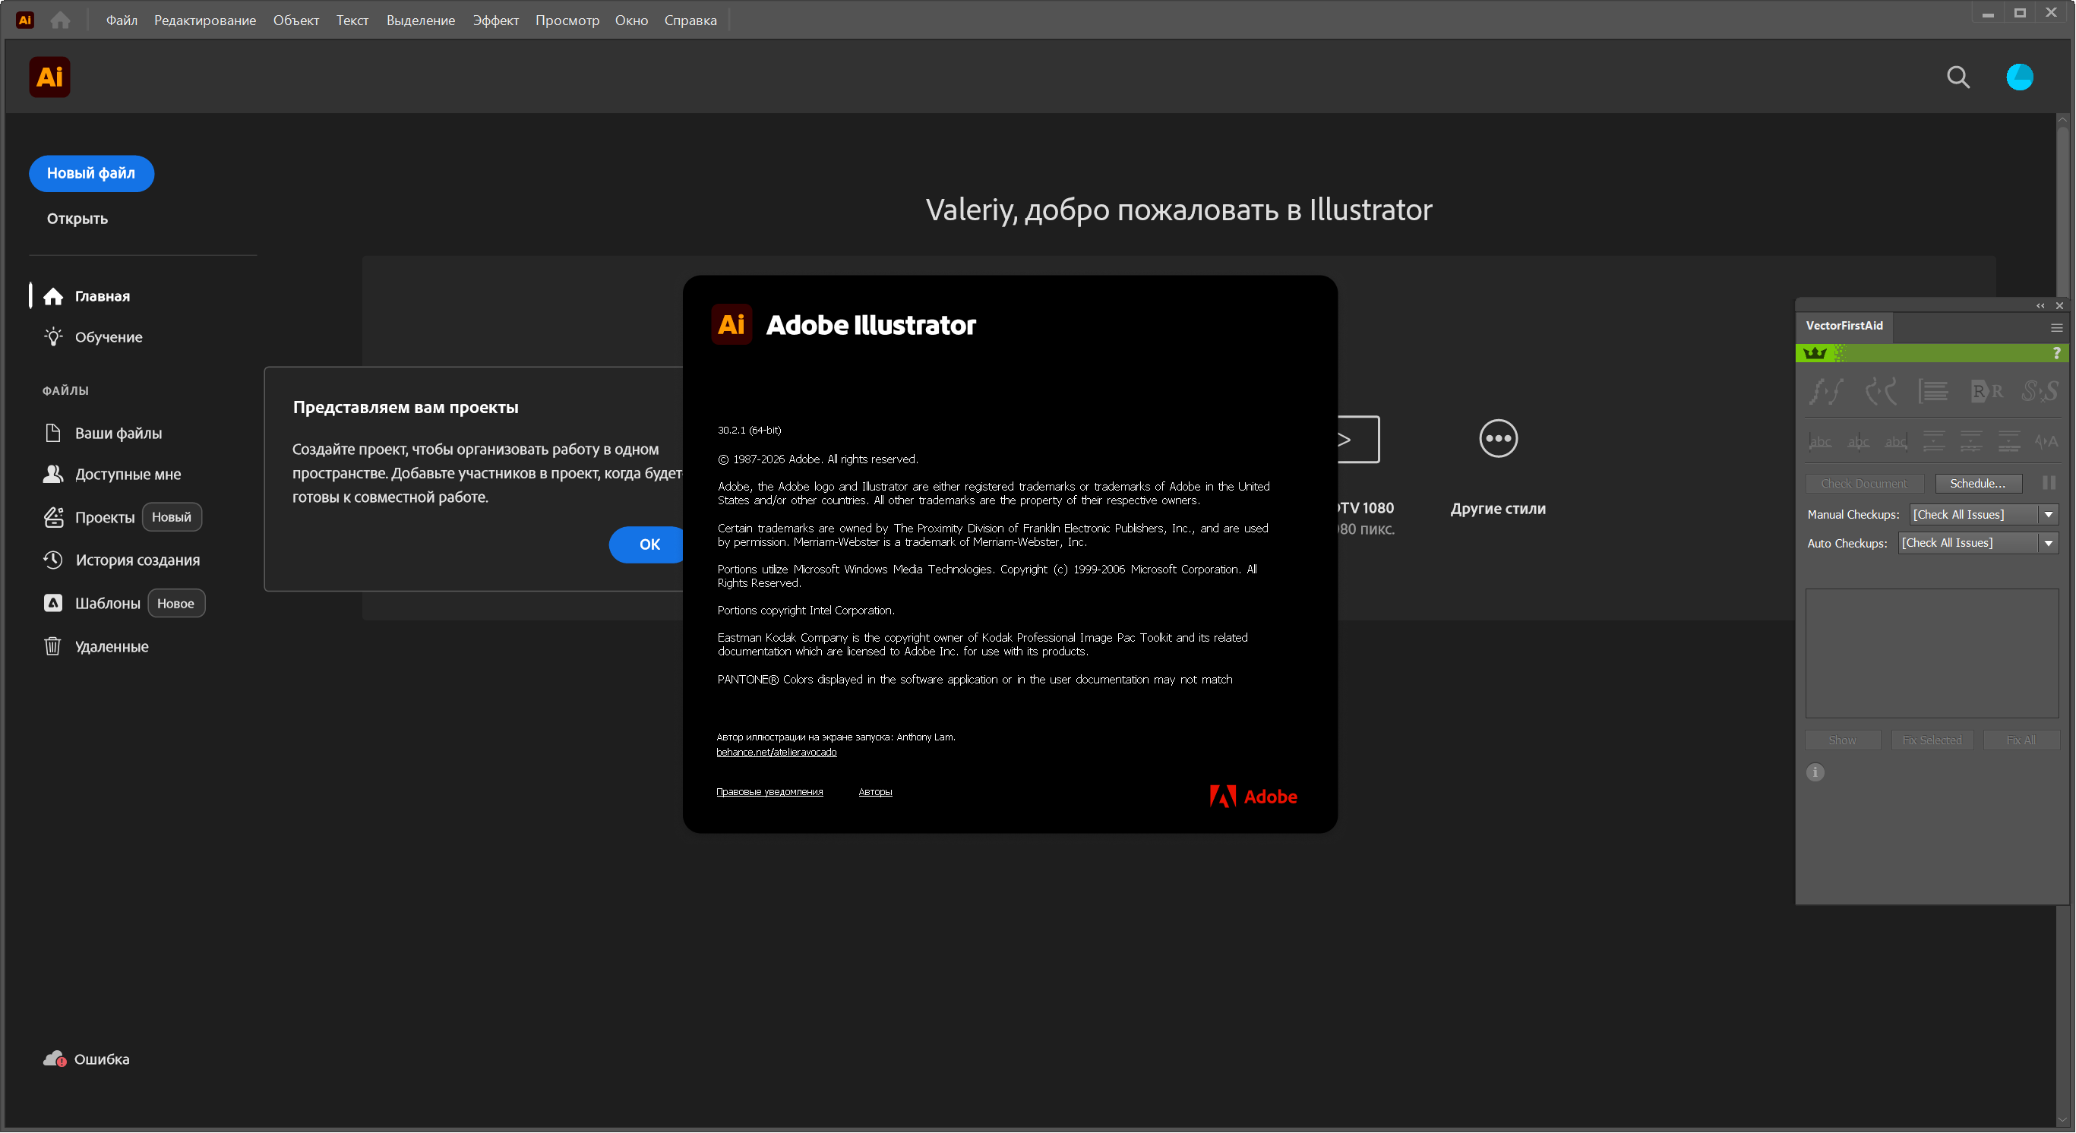2076x1133 pixels.
Task: Click the Ошибка cloud error icon
Action: (x=54, y=1059)
